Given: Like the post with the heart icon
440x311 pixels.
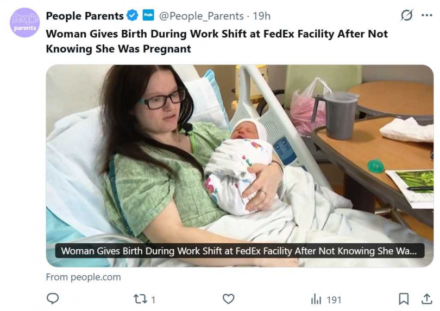Looking at the screenshot, I should pyautogui.click(x=229, y=299).
